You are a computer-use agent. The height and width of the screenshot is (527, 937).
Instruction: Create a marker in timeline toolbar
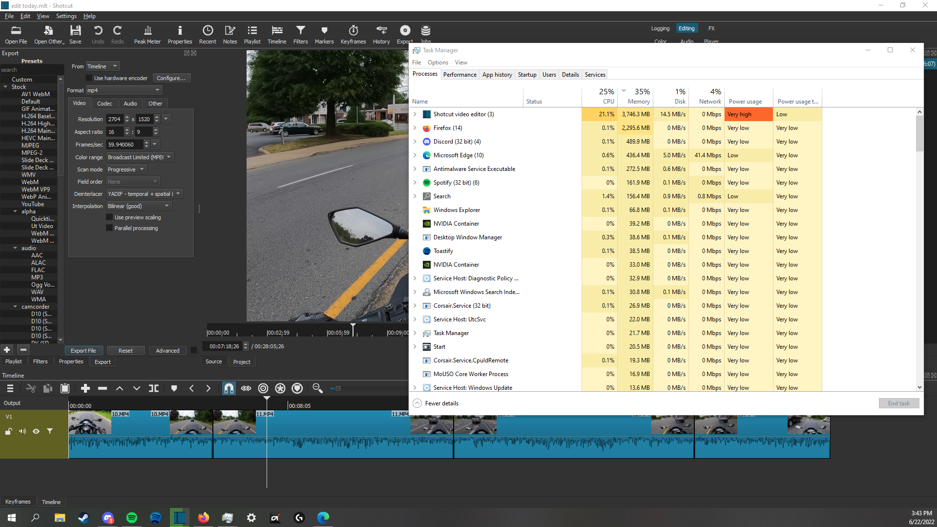coord(174,388)
